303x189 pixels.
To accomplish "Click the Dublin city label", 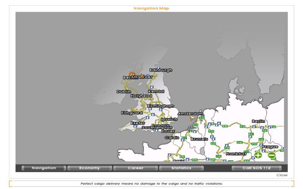I will tap(124, 91).
